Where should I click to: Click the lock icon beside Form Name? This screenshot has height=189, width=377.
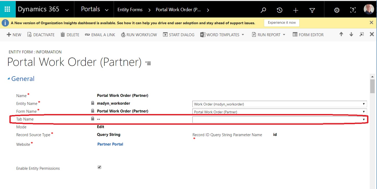pyautogui.click(x=93, y=111)
